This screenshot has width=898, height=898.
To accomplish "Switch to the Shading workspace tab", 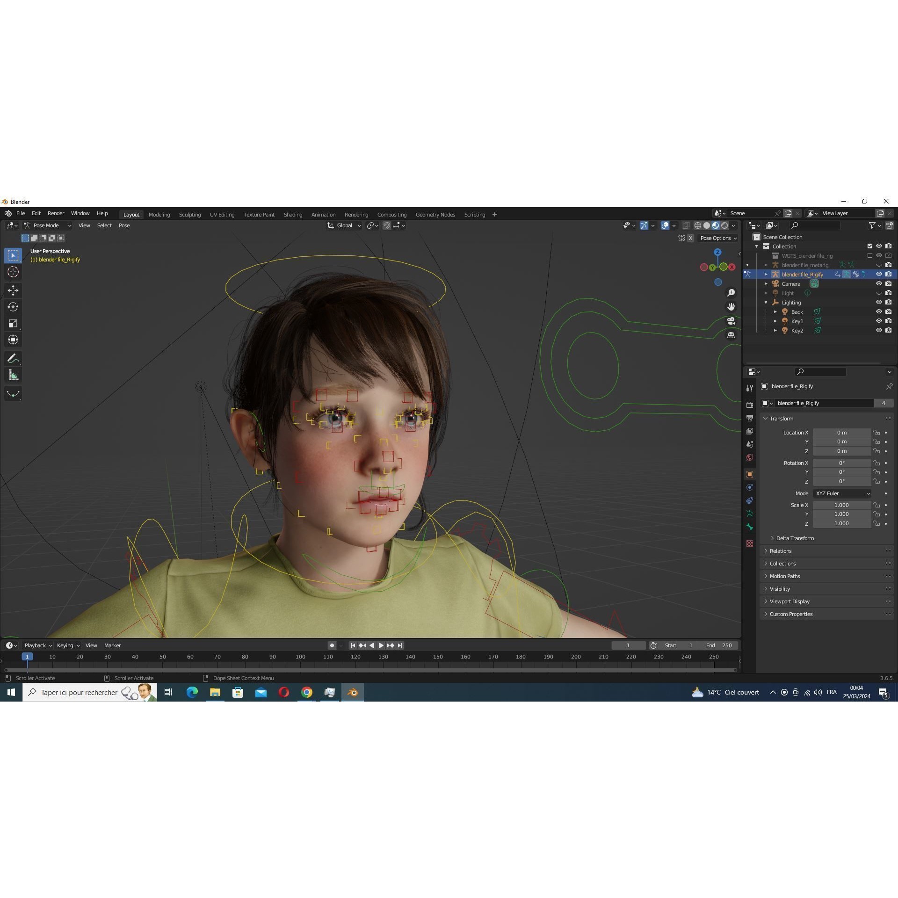I will click(x=293, y=215).
